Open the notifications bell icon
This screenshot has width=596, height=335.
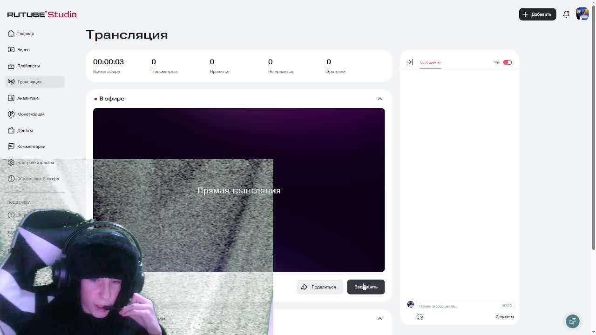pyautogui.click(x=566, y=14)
